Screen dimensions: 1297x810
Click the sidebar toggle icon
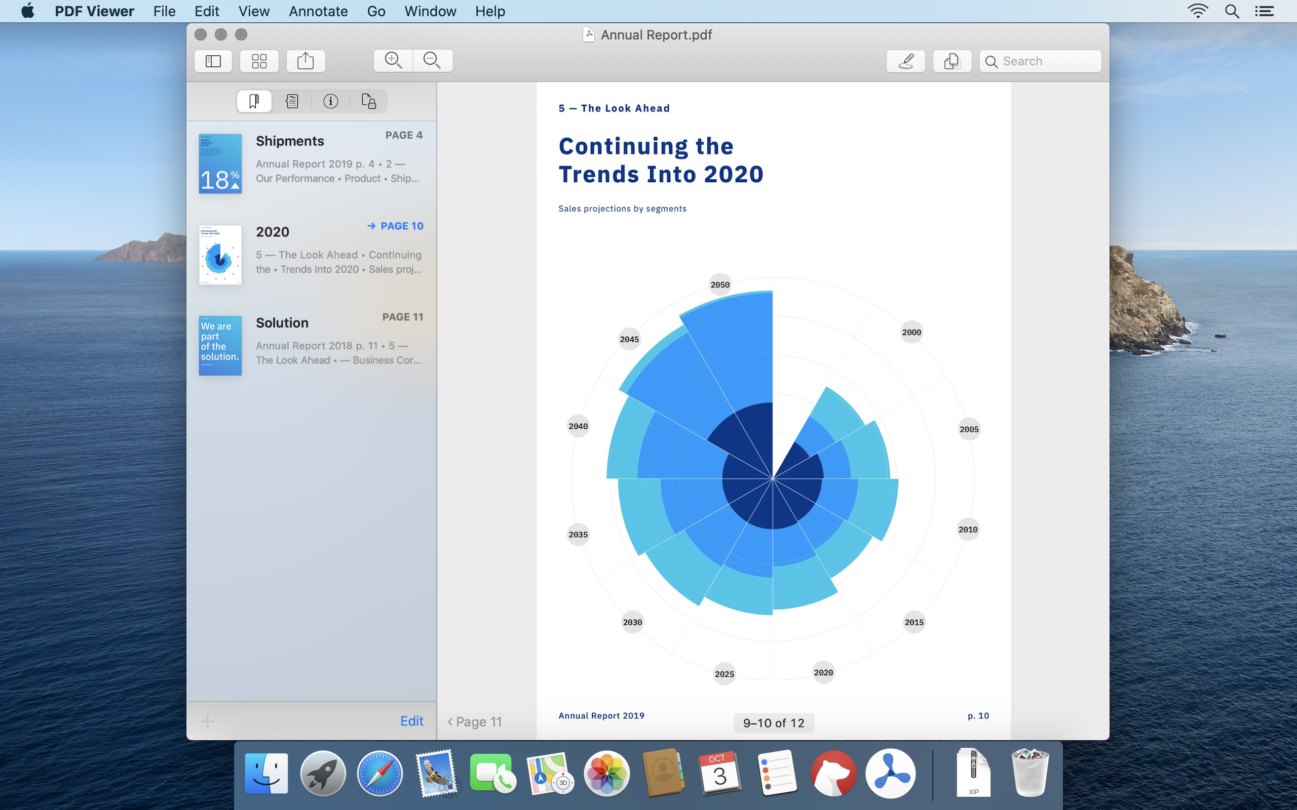tap(214, 60)
